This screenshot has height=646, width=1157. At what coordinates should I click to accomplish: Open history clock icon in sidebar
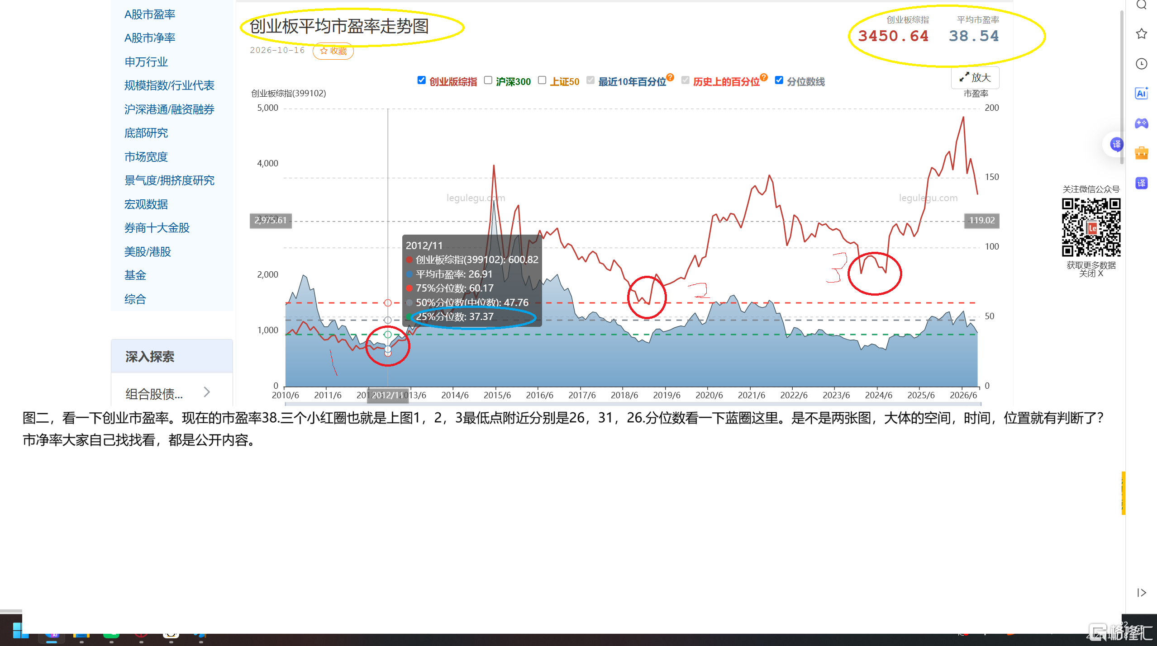tap(1141, 64)
